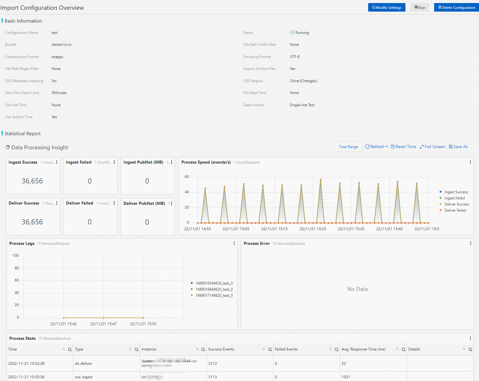The height and width of the screenshot is (381, 479).
Task: Click the search icon in Time column
Action: coord(70,350)
